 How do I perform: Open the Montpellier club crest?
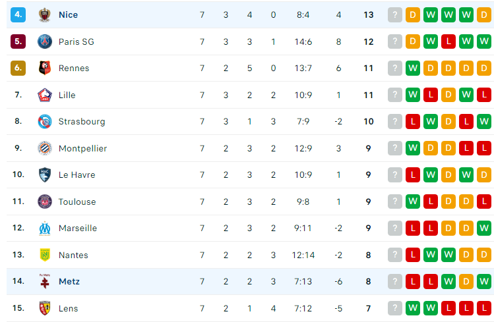coord(45,148)
